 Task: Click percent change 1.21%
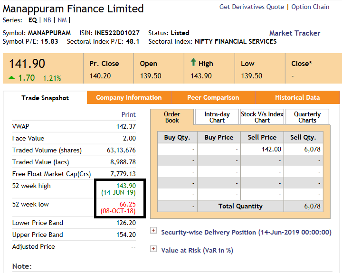point(52,78)
